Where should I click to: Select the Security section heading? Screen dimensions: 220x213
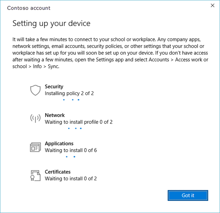tap(54, 87)
